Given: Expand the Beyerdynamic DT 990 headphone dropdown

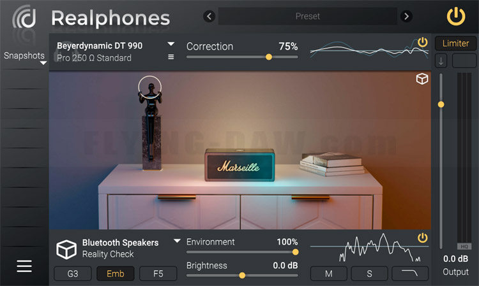Looking at the screenshot, I should tap(171, 44).
